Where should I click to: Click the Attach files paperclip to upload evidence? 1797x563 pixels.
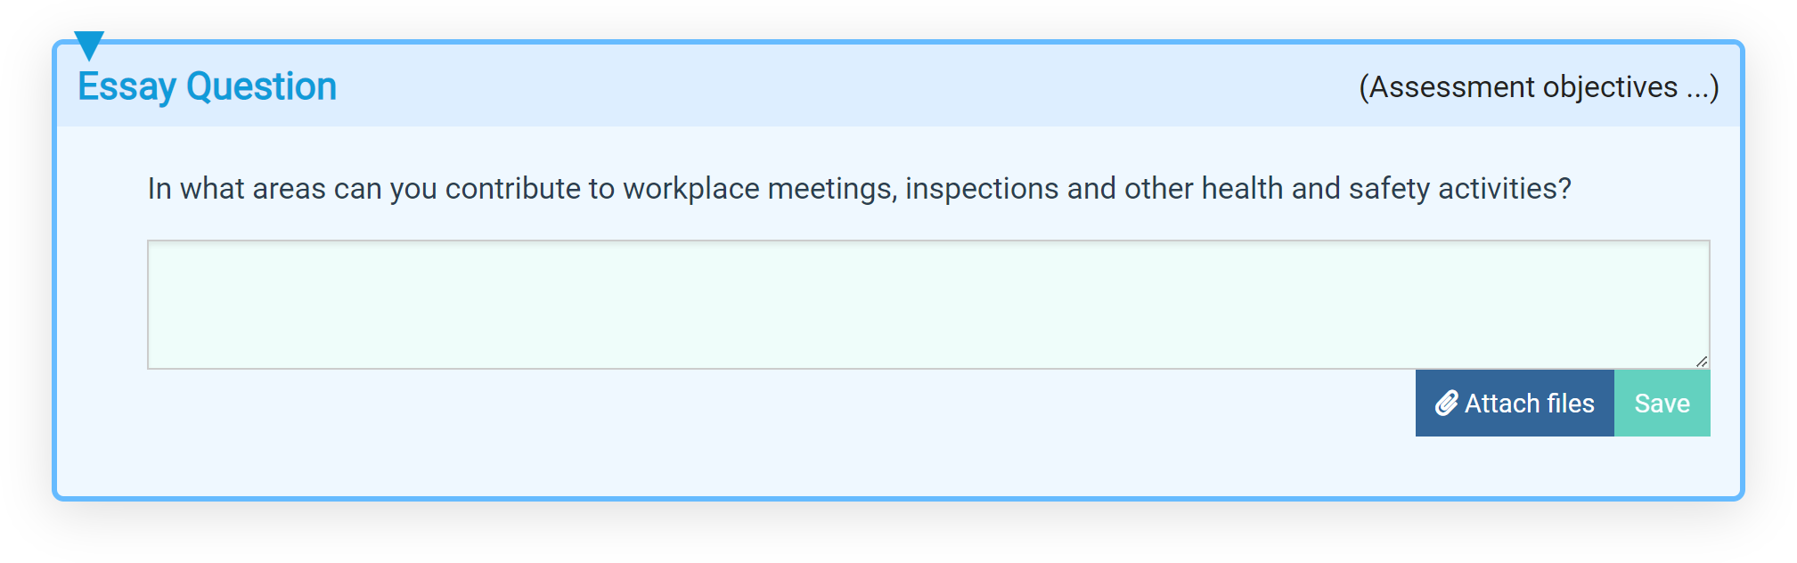1449,403
